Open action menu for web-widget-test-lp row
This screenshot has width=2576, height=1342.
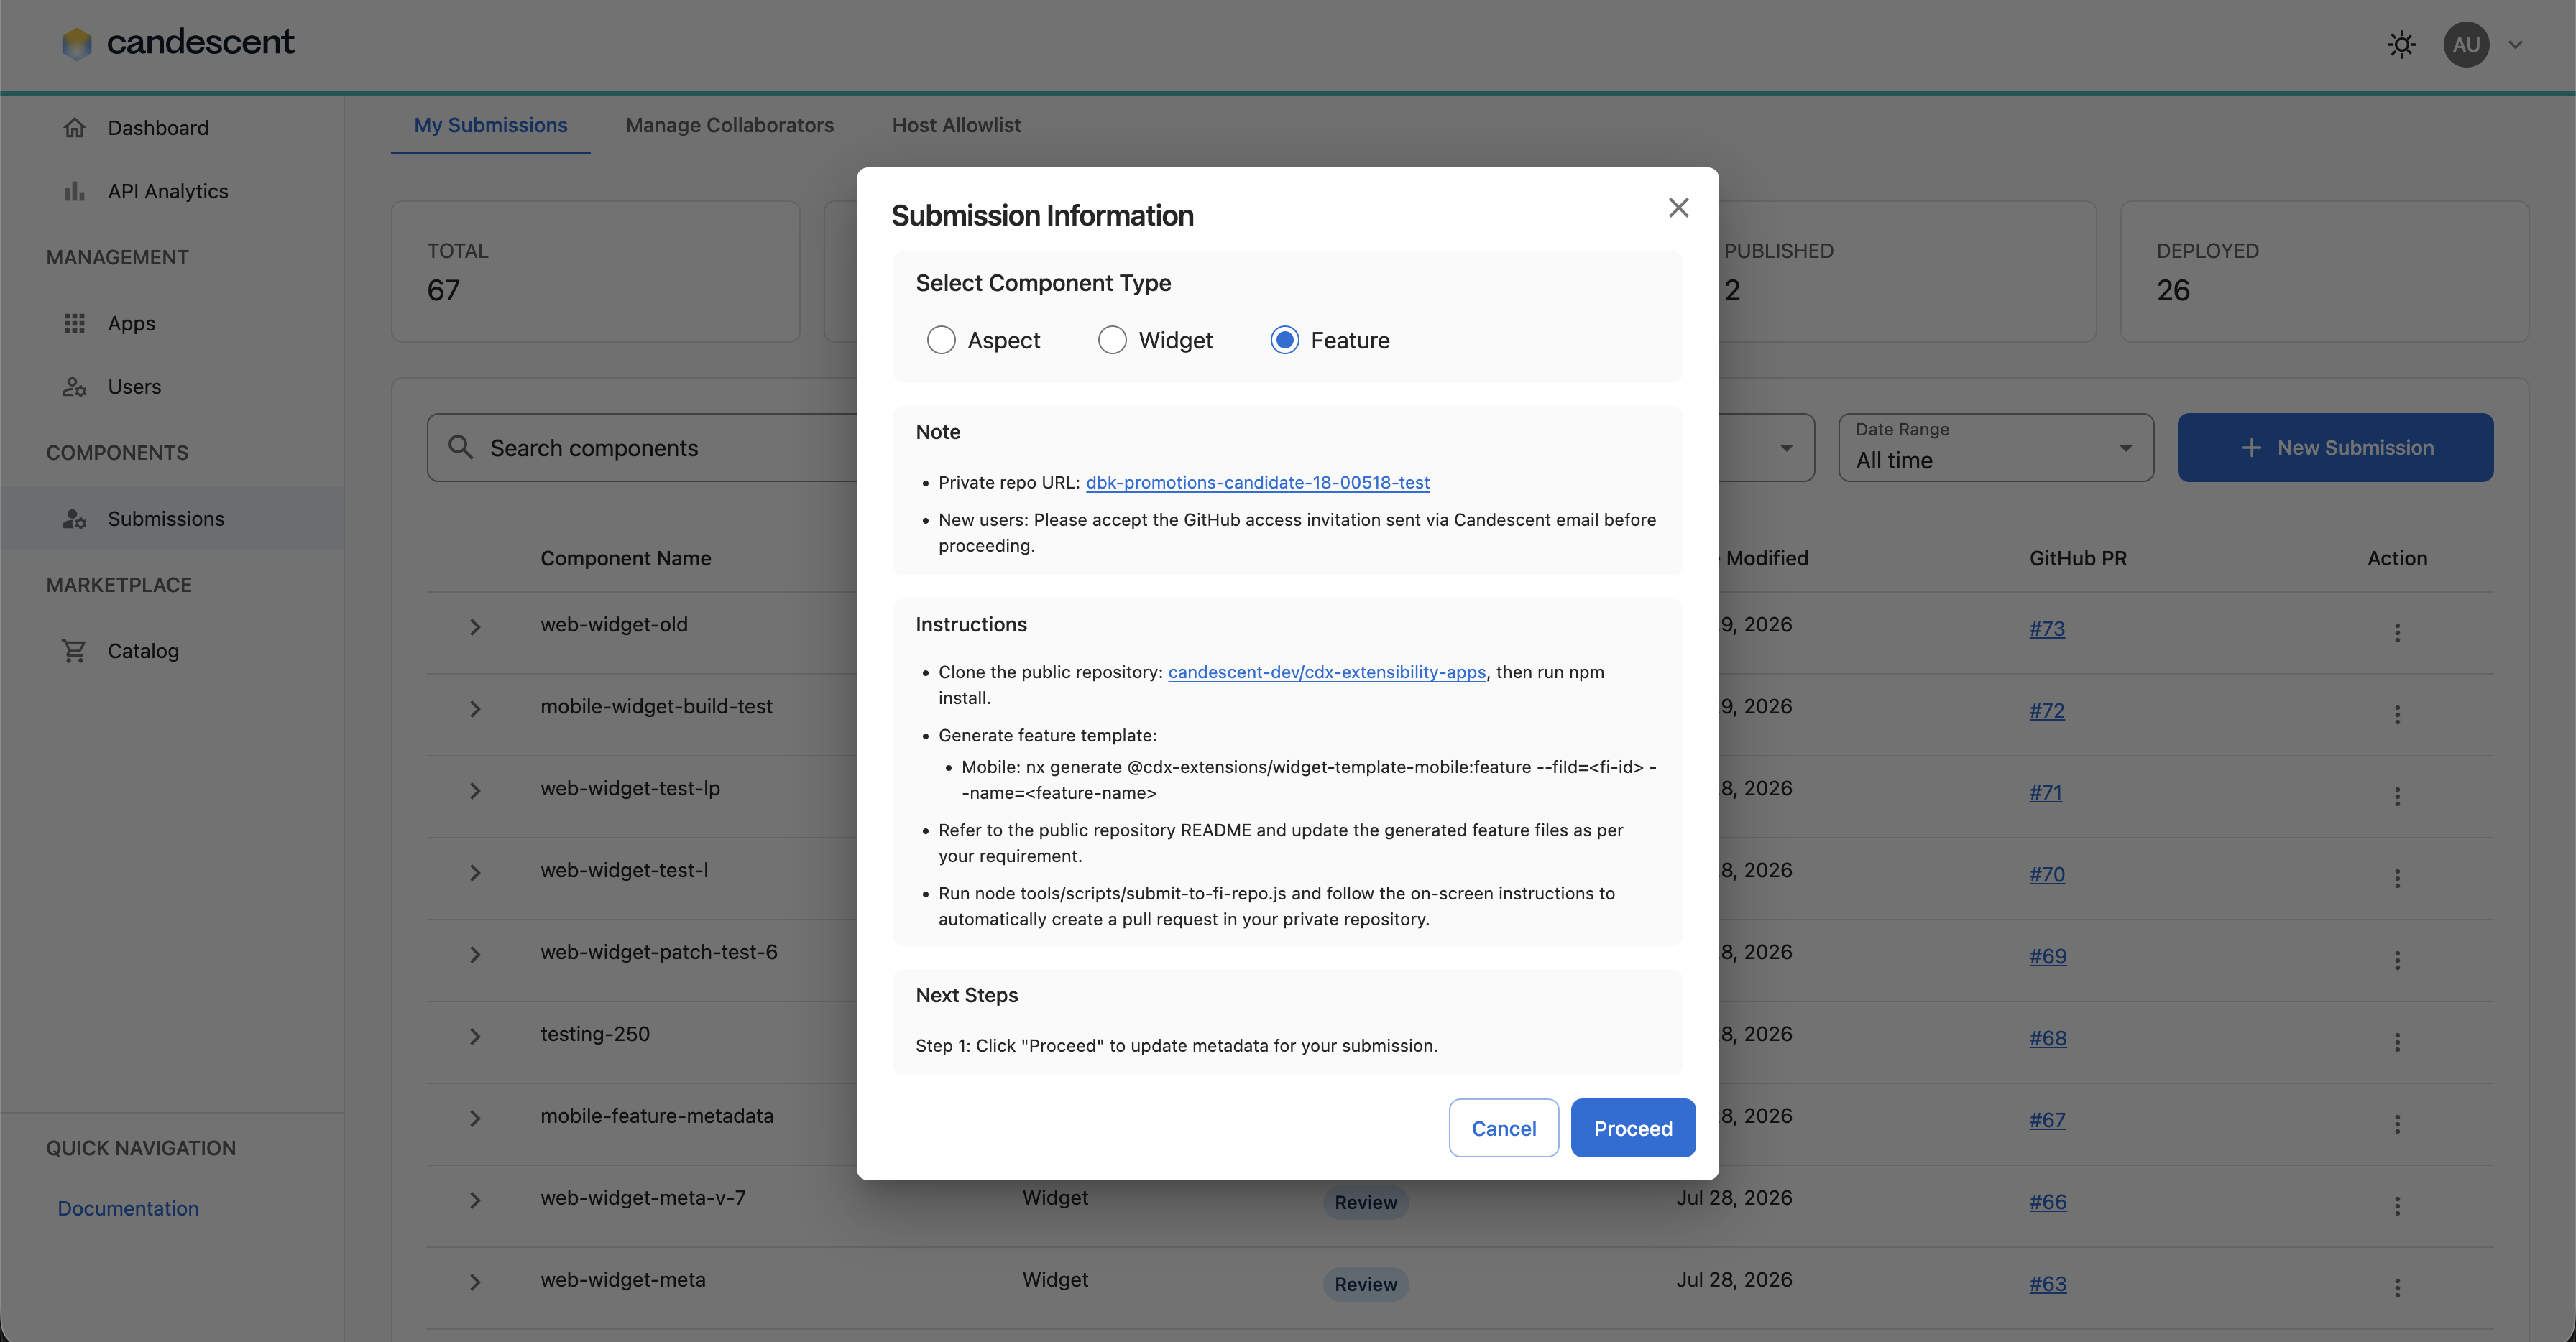coord(2397,797)
